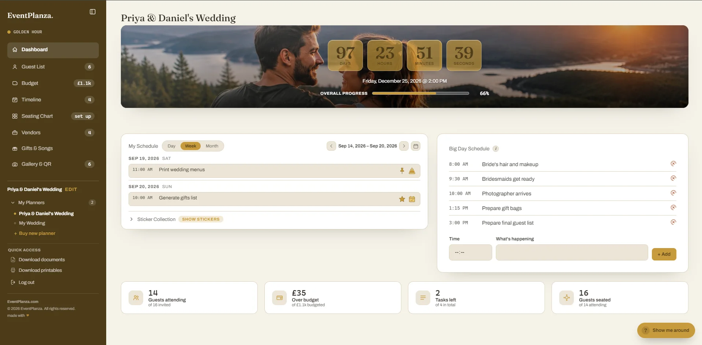This screenshot has height=345, width=702.
Task: Click the Guests seated icon
Action: click(x=567, y=298)
